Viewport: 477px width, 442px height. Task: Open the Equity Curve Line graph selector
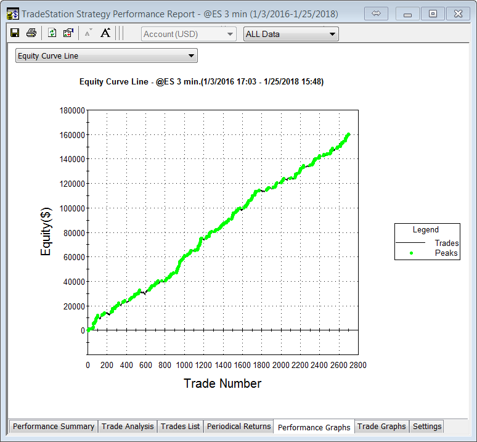click(106, 56)
